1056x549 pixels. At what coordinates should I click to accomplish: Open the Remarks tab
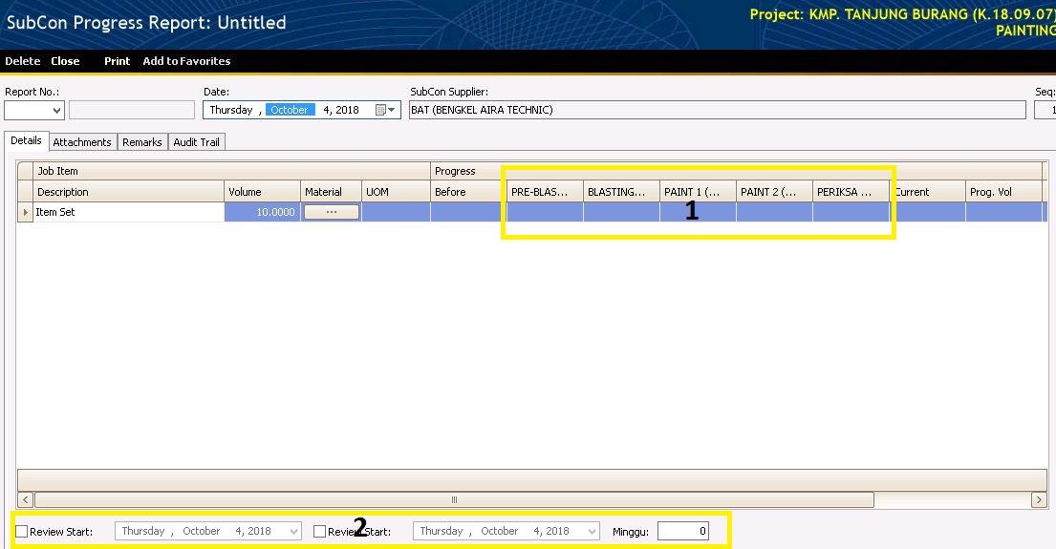(141, 142)
